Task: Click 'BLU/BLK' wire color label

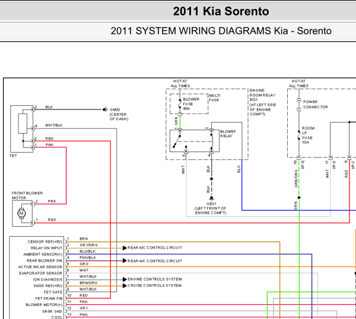Action: [x=88, y=252]
